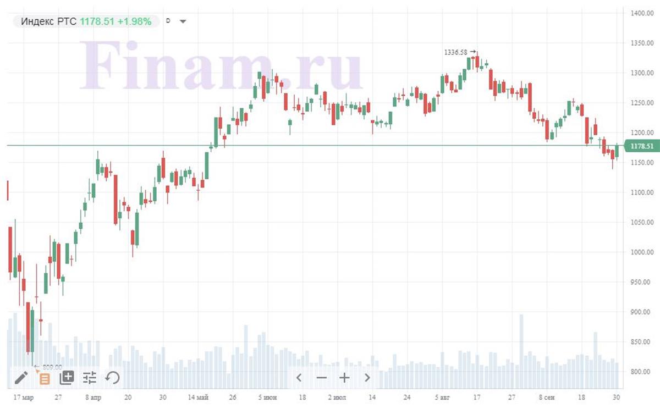
Task: Click the 1178.51 current price tag
Action: pyautogui.click(x=643, y=146)
